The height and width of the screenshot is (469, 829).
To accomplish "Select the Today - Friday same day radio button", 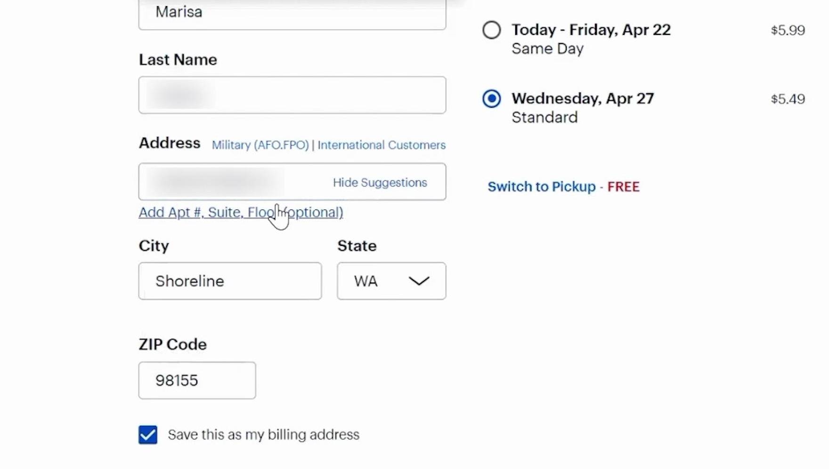I will [491, 30].
